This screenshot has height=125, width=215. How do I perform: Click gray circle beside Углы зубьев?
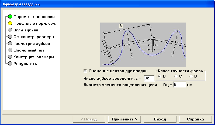click(10, 30)
